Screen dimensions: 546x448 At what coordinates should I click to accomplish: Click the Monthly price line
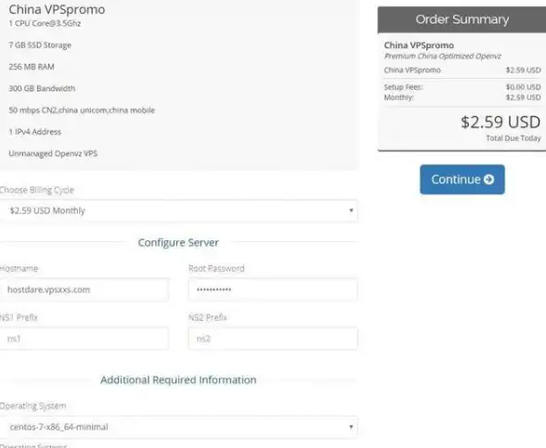pos(462,97)
